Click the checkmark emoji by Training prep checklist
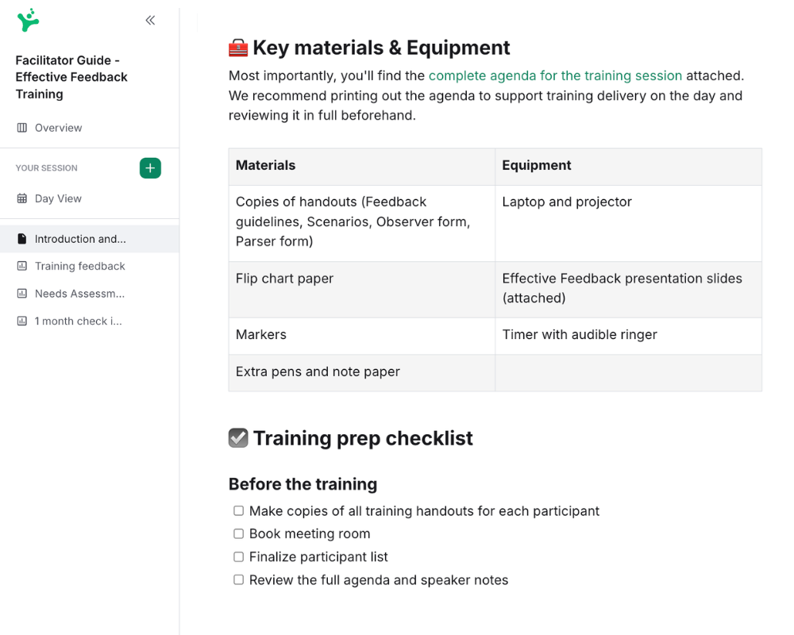 (238, 438)
